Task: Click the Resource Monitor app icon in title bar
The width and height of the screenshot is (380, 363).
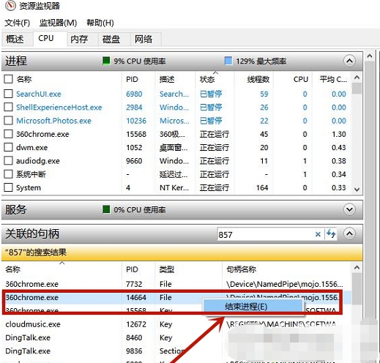Action: point(10,6)
